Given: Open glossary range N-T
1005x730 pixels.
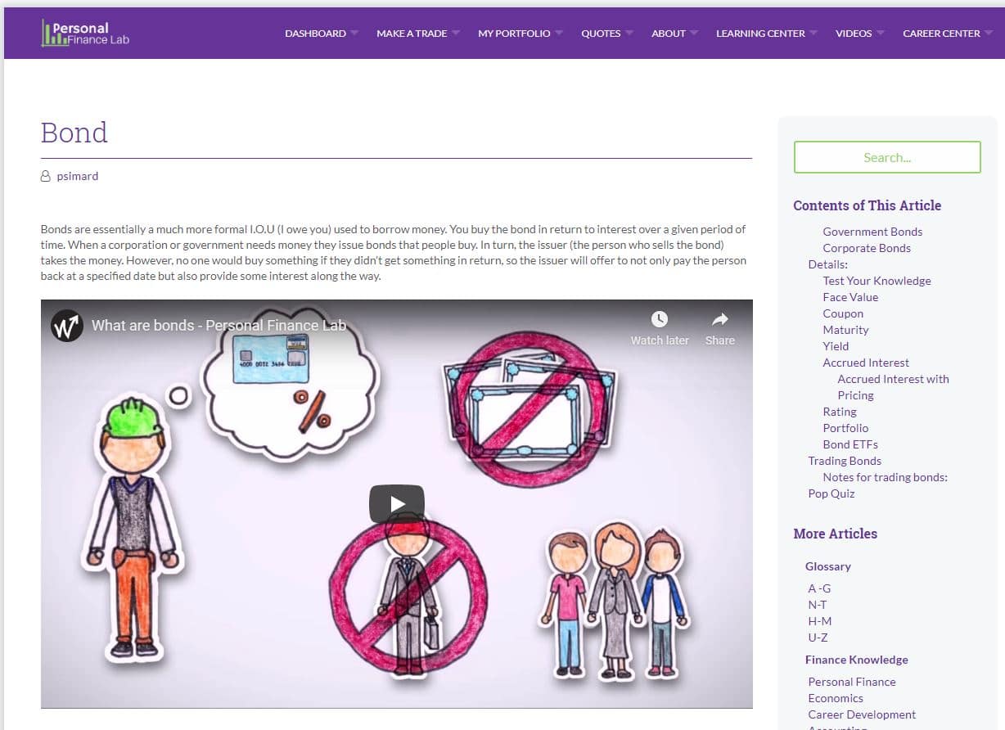Looking at the screenshot, I should [x=818, y=605].
